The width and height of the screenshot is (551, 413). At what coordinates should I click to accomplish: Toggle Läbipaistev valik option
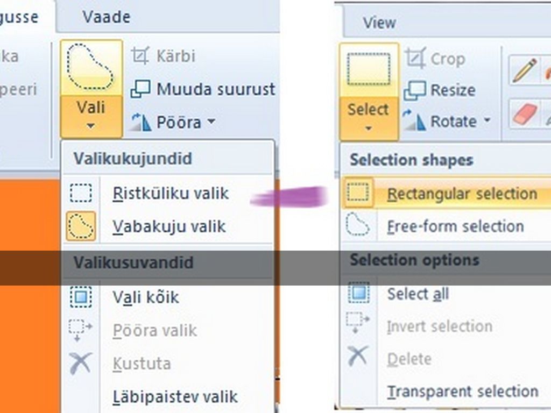pos(174,397)
